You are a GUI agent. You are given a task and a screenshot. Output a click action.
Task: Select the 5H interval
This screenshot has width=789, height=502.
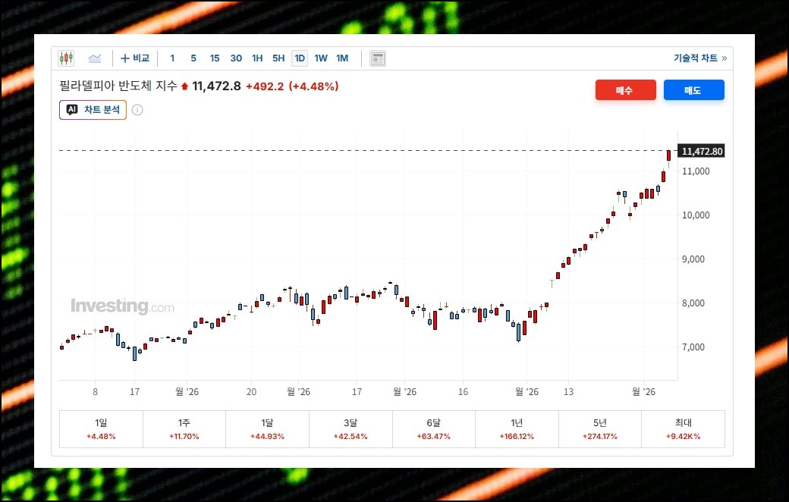tap(278, 58)
